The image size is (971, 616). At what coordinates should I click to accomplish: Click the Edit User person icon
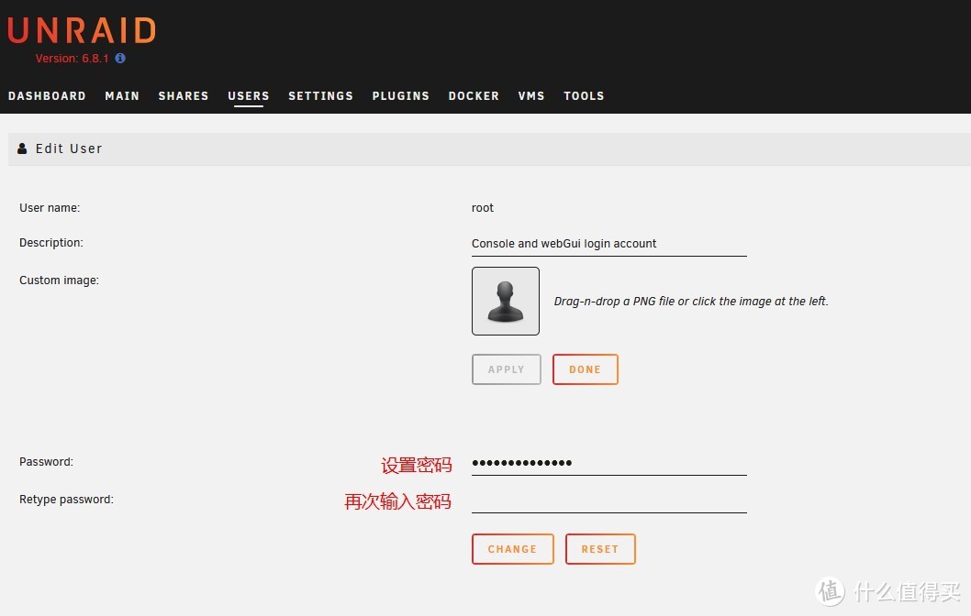[21, 148]
